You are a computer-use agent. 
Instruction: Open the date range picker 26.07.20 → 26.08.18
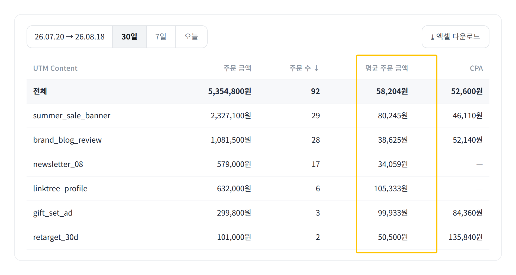coord(70,37)
